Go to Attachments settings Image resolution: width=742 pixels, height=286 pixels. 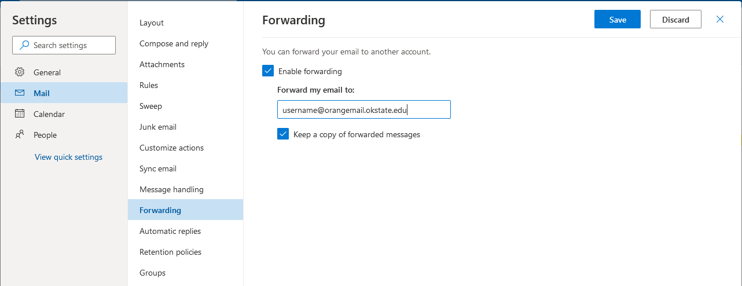tap(185, 64)
